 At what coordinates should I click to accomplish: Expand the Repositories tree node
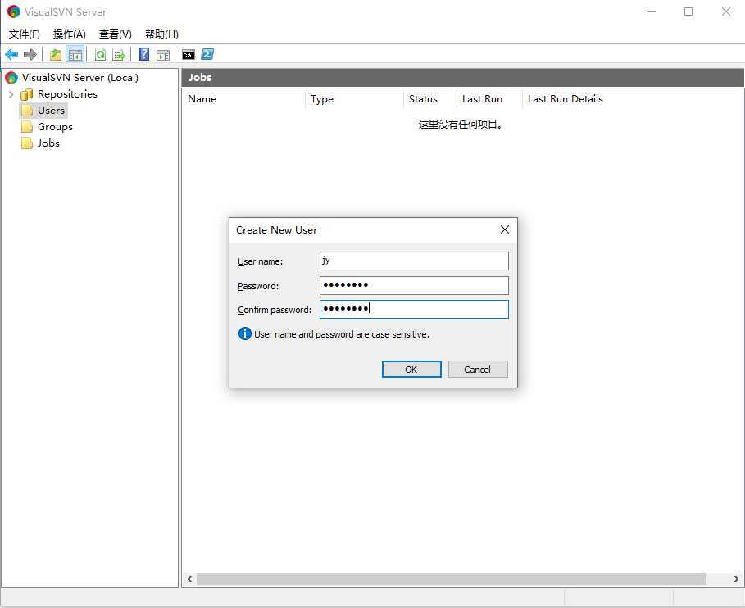11,94
